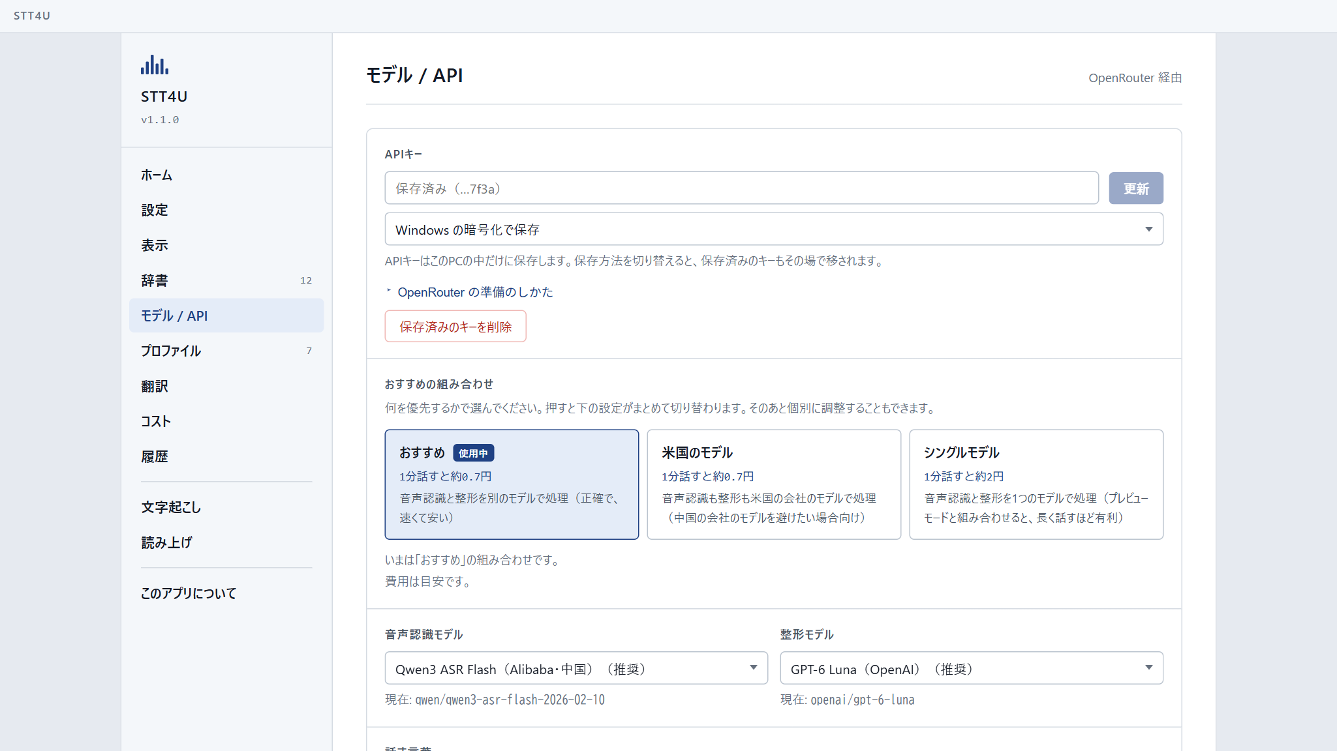The height and width of the screenshot is (751, 1337).
Task: Open the 整形モデル dropdown
Action: coord(972,669)
